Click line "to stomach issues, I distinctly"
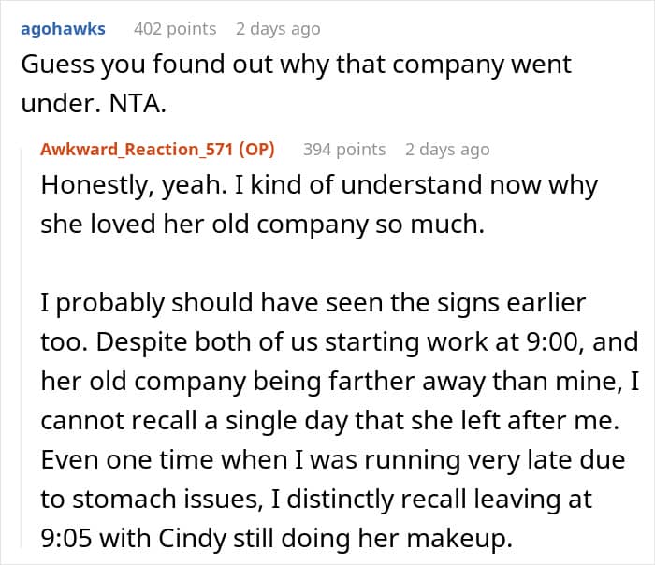 pos(316,500)
